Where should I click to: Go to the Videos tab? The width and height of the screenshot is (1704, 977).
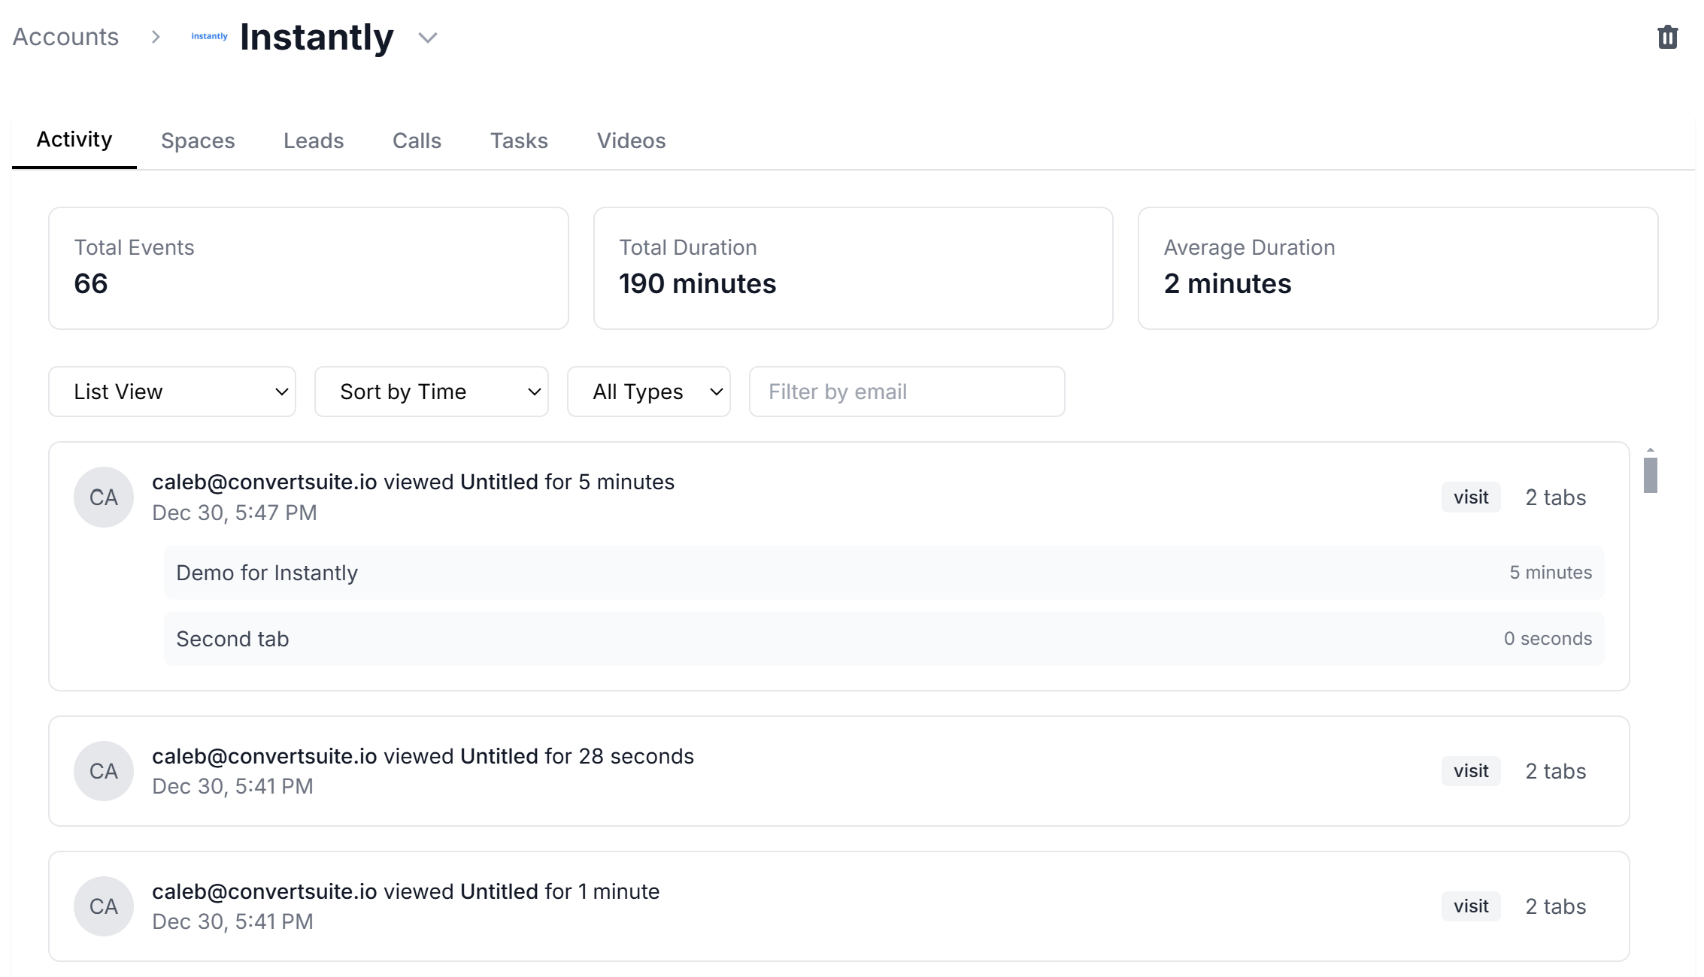click(x=631, y=141)
